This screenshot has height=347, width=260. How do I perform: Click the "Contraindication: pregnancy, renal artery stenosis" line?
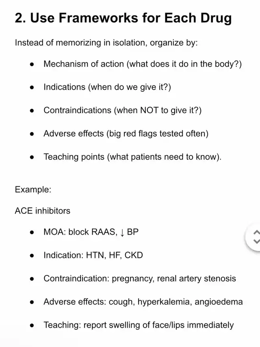pos(139,279)
